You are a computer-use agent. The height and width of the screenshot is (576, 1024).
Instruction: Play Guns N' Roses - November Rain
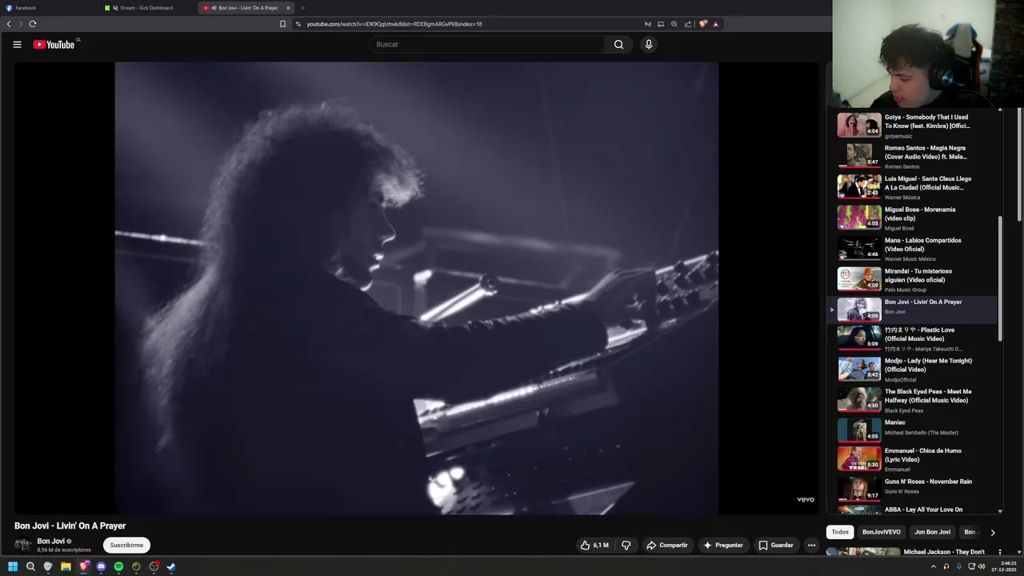pyautogui.click(x=912, y=488)
